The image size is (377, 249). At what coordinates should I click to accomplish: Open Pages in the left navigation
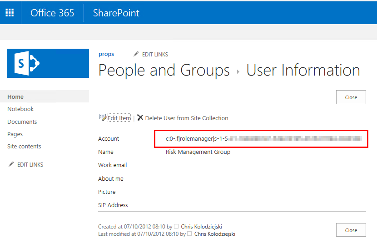15,134
